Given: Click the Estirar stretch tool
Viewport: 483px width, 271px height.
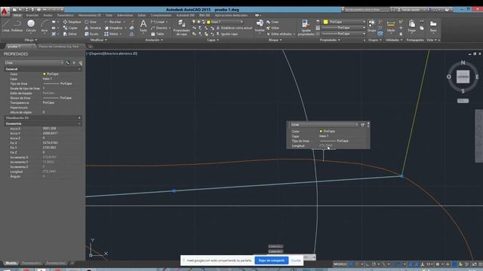Looking at the screenshot, I should tap(70, 34).
